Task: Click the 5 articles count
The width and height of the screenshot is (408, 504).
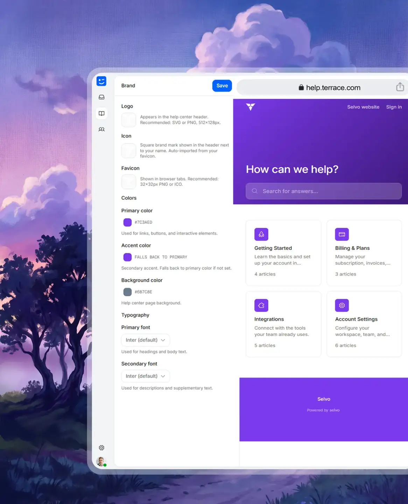Action: click(265, 345)
